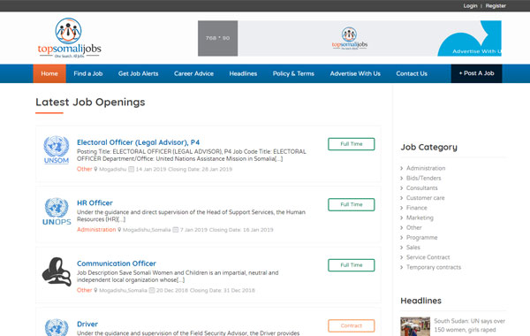
Task: Click the topsomalijobs logo
Action: [69, 38]
